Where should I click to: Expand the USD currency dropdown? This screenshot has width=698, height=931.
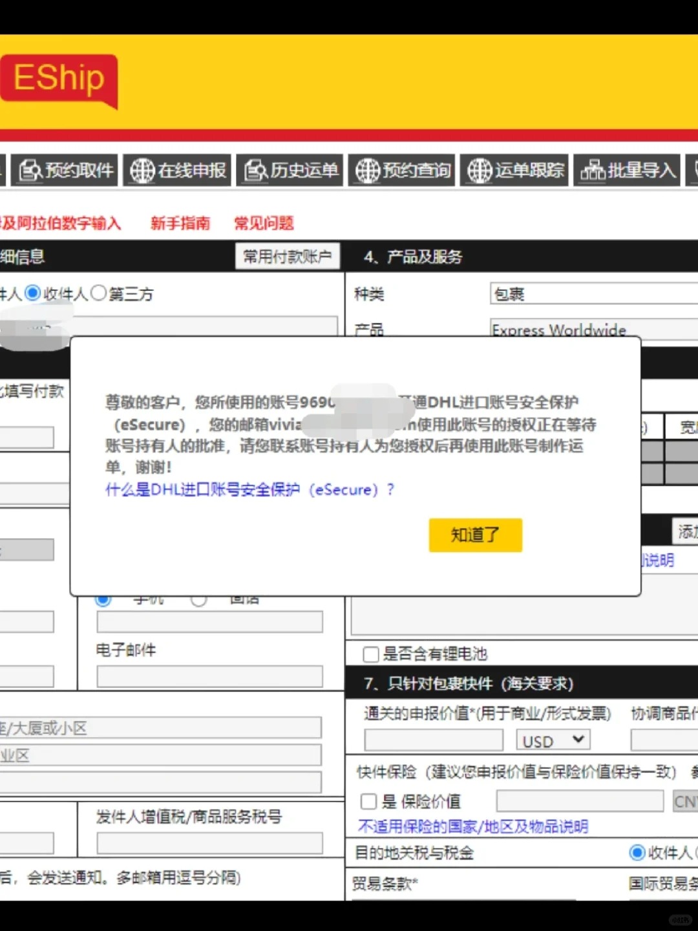pyautogui.click(x=553, y=740)
